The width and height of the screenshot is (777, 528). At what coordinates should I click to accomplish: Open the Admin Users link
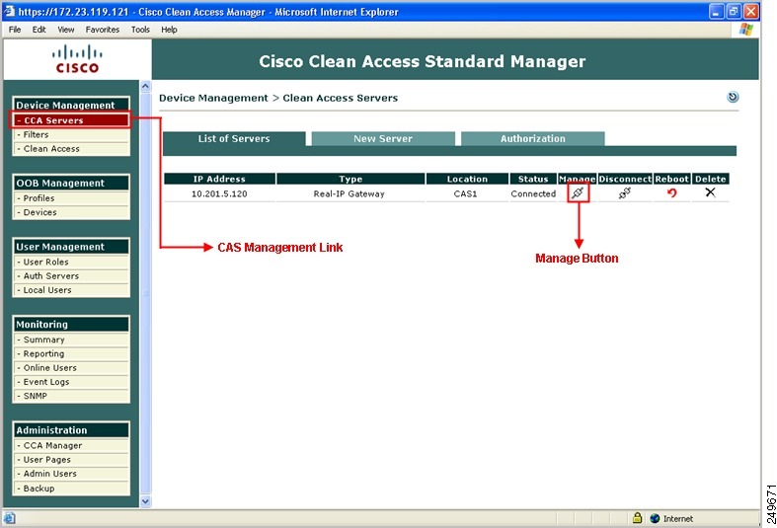[x=70, y=474]
